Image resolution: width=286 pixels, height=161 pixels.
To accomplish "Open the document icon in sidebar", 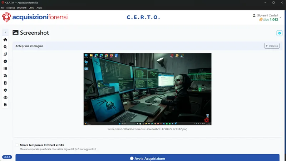I will click(x=5, y=104).
